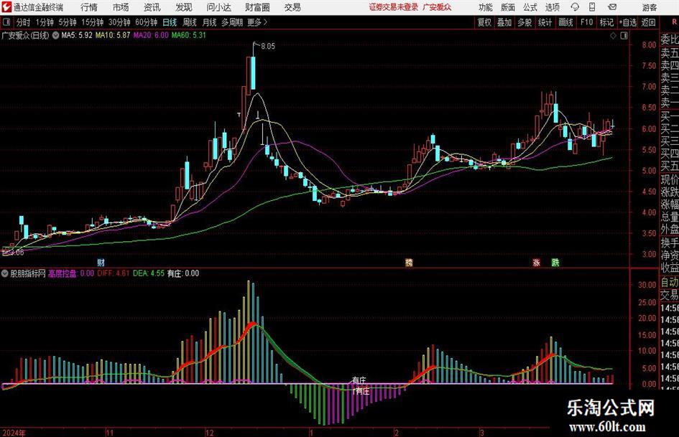Switch to the 1分钟 period tab
The width and height of the screenshot is (679, 437).
click(45, 22)
